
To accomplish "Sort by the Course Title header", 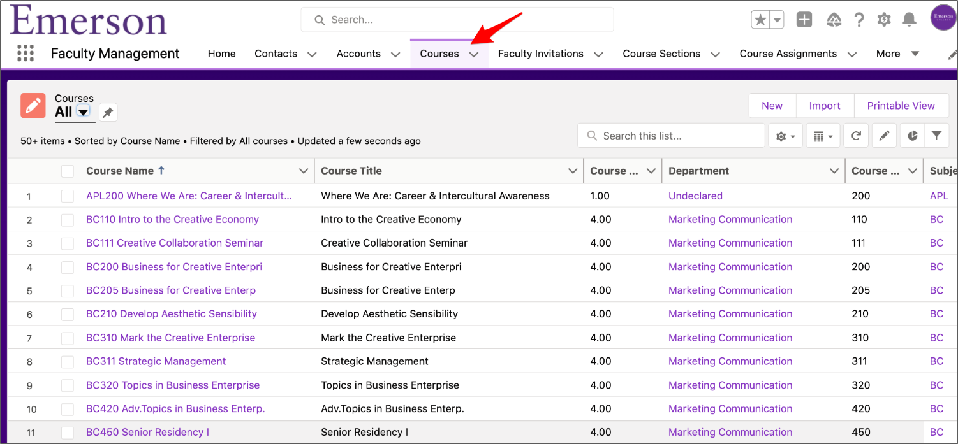I will click(x=351, y=171).
